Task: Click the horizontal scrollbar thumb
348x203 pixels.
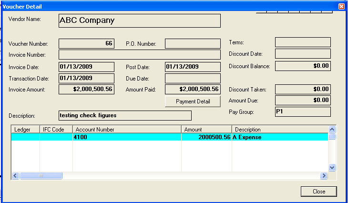Action: click(41, 176)
